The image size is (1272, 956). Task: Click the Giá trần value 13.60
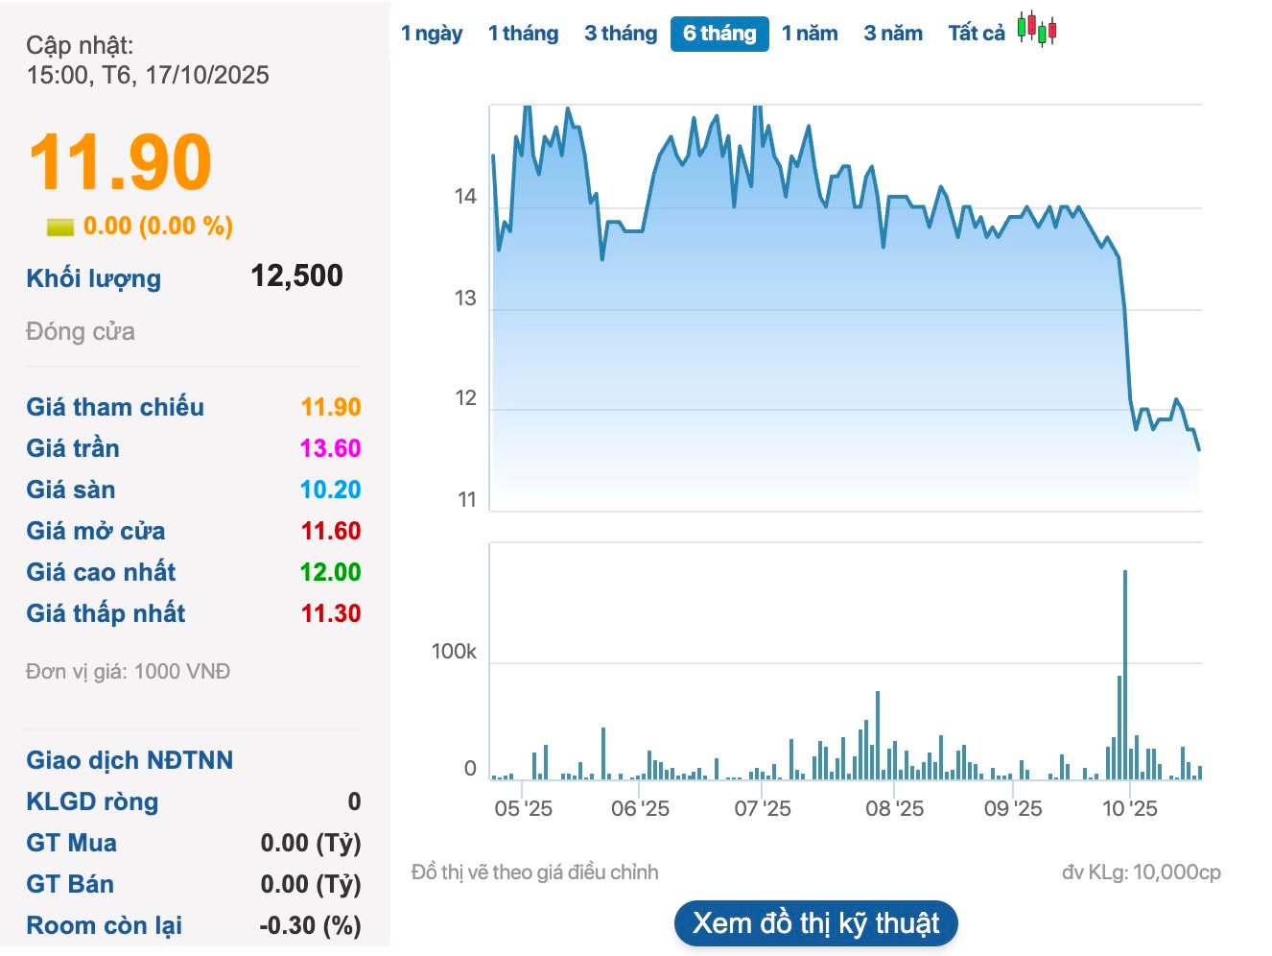[330, 448]
